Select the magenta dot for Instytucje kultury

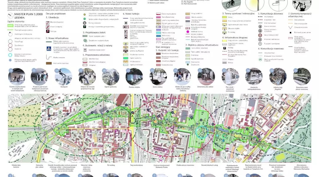(188, 32)
